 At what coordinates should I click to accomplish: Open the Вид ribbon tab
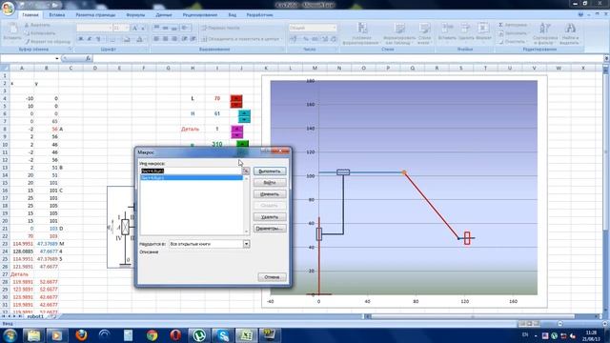(233, 15)
